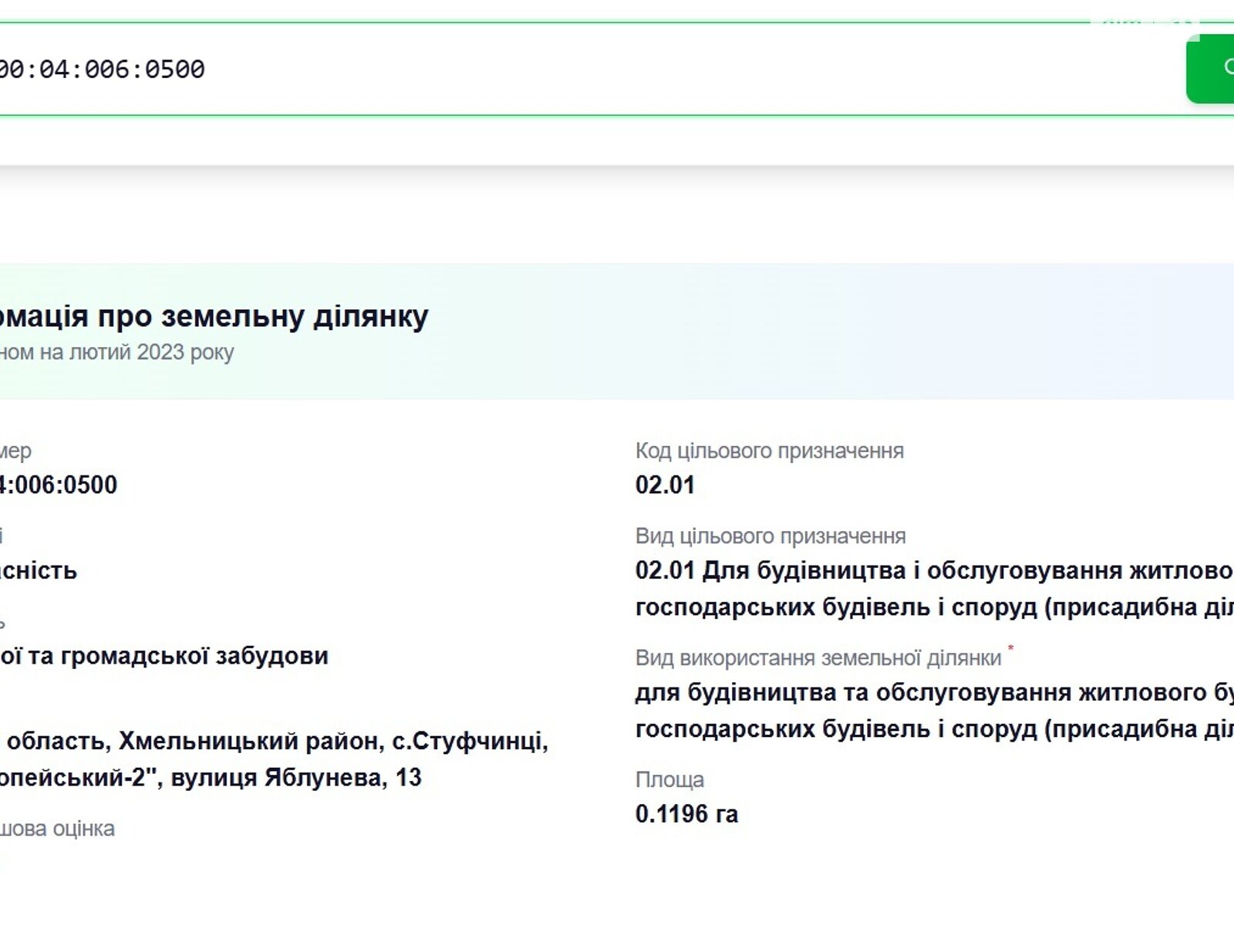Select the area value 0.1196 га
1234x926 pixels.
(x=686, y=814)
